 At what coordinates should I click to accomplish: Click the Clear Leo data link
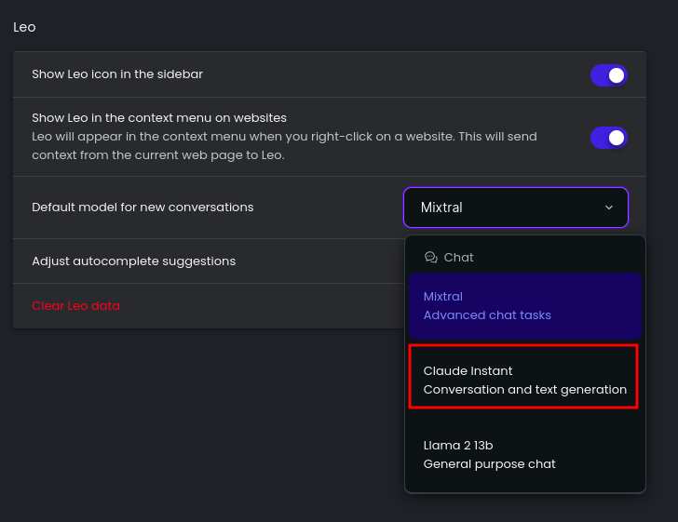point(75,306)
